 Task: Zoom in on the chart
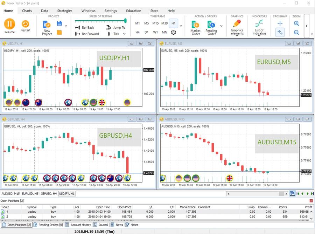click(x=296, y=23)
